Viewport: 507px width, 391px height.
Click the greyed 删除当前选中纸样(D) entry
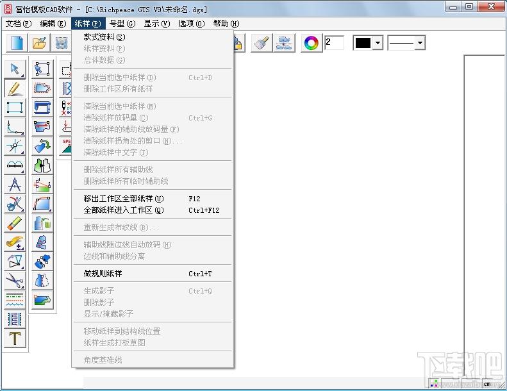coord(153,78)
